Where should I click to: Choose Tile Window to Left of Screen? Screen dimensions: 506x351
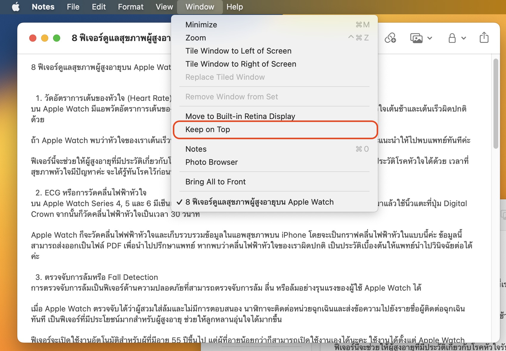tap(238, 51)
